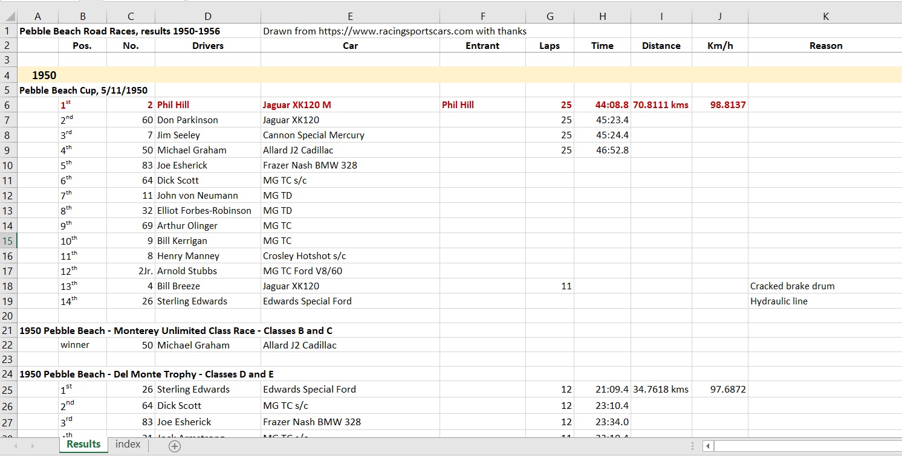Click the 'Drivers' header cell
Screen dimensions: 902x456
[208, 45]
